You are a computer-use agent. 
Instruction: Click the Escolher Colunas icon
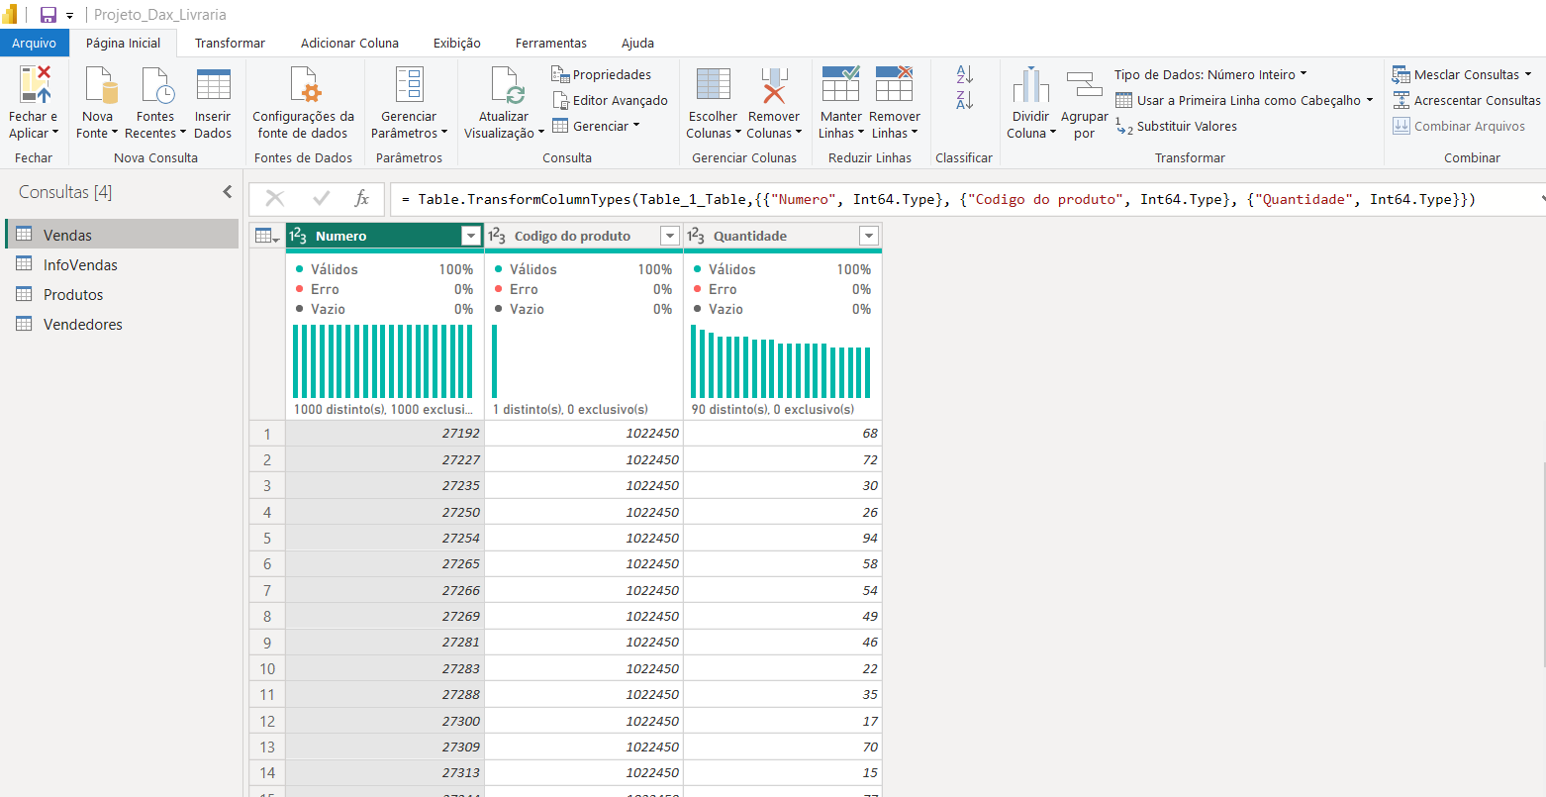(713, 85)
